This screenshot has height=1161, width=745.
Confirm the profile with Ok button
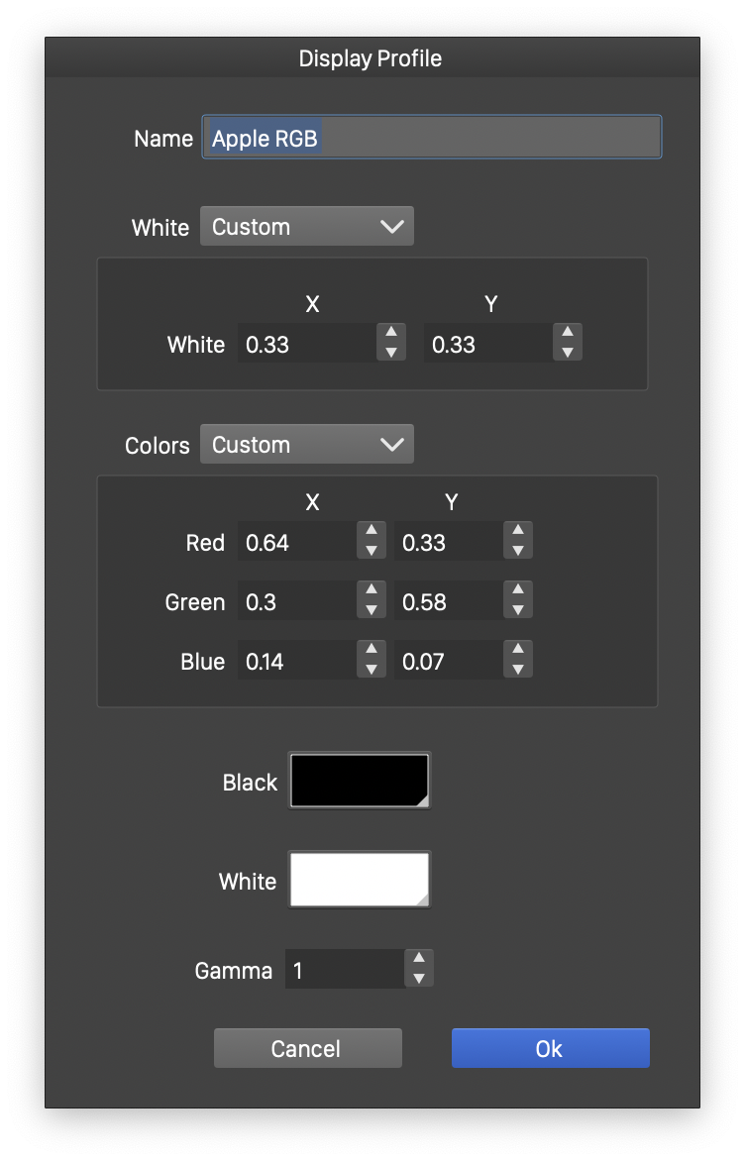pyautogui.click(x=550, y=1049)
